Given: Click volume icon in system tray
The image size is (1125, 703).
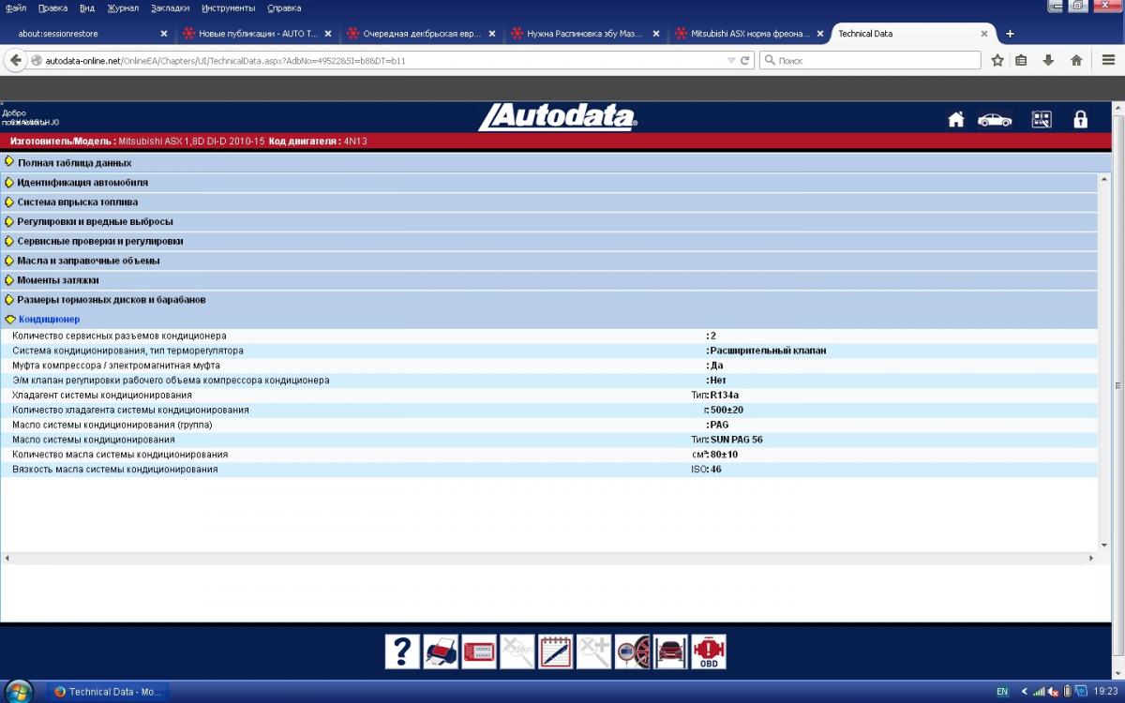Looking at the screenshot, I should click(x=1053, y=692).
